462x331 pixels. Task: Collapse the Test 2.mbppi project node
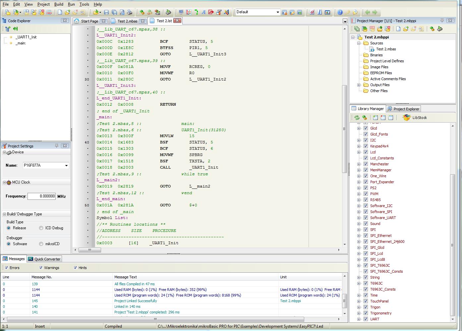tap(353, 37)
